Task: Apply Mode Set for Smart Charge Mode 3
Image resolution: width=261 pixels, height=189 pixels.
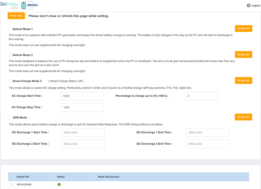Action: coord(243,80)
